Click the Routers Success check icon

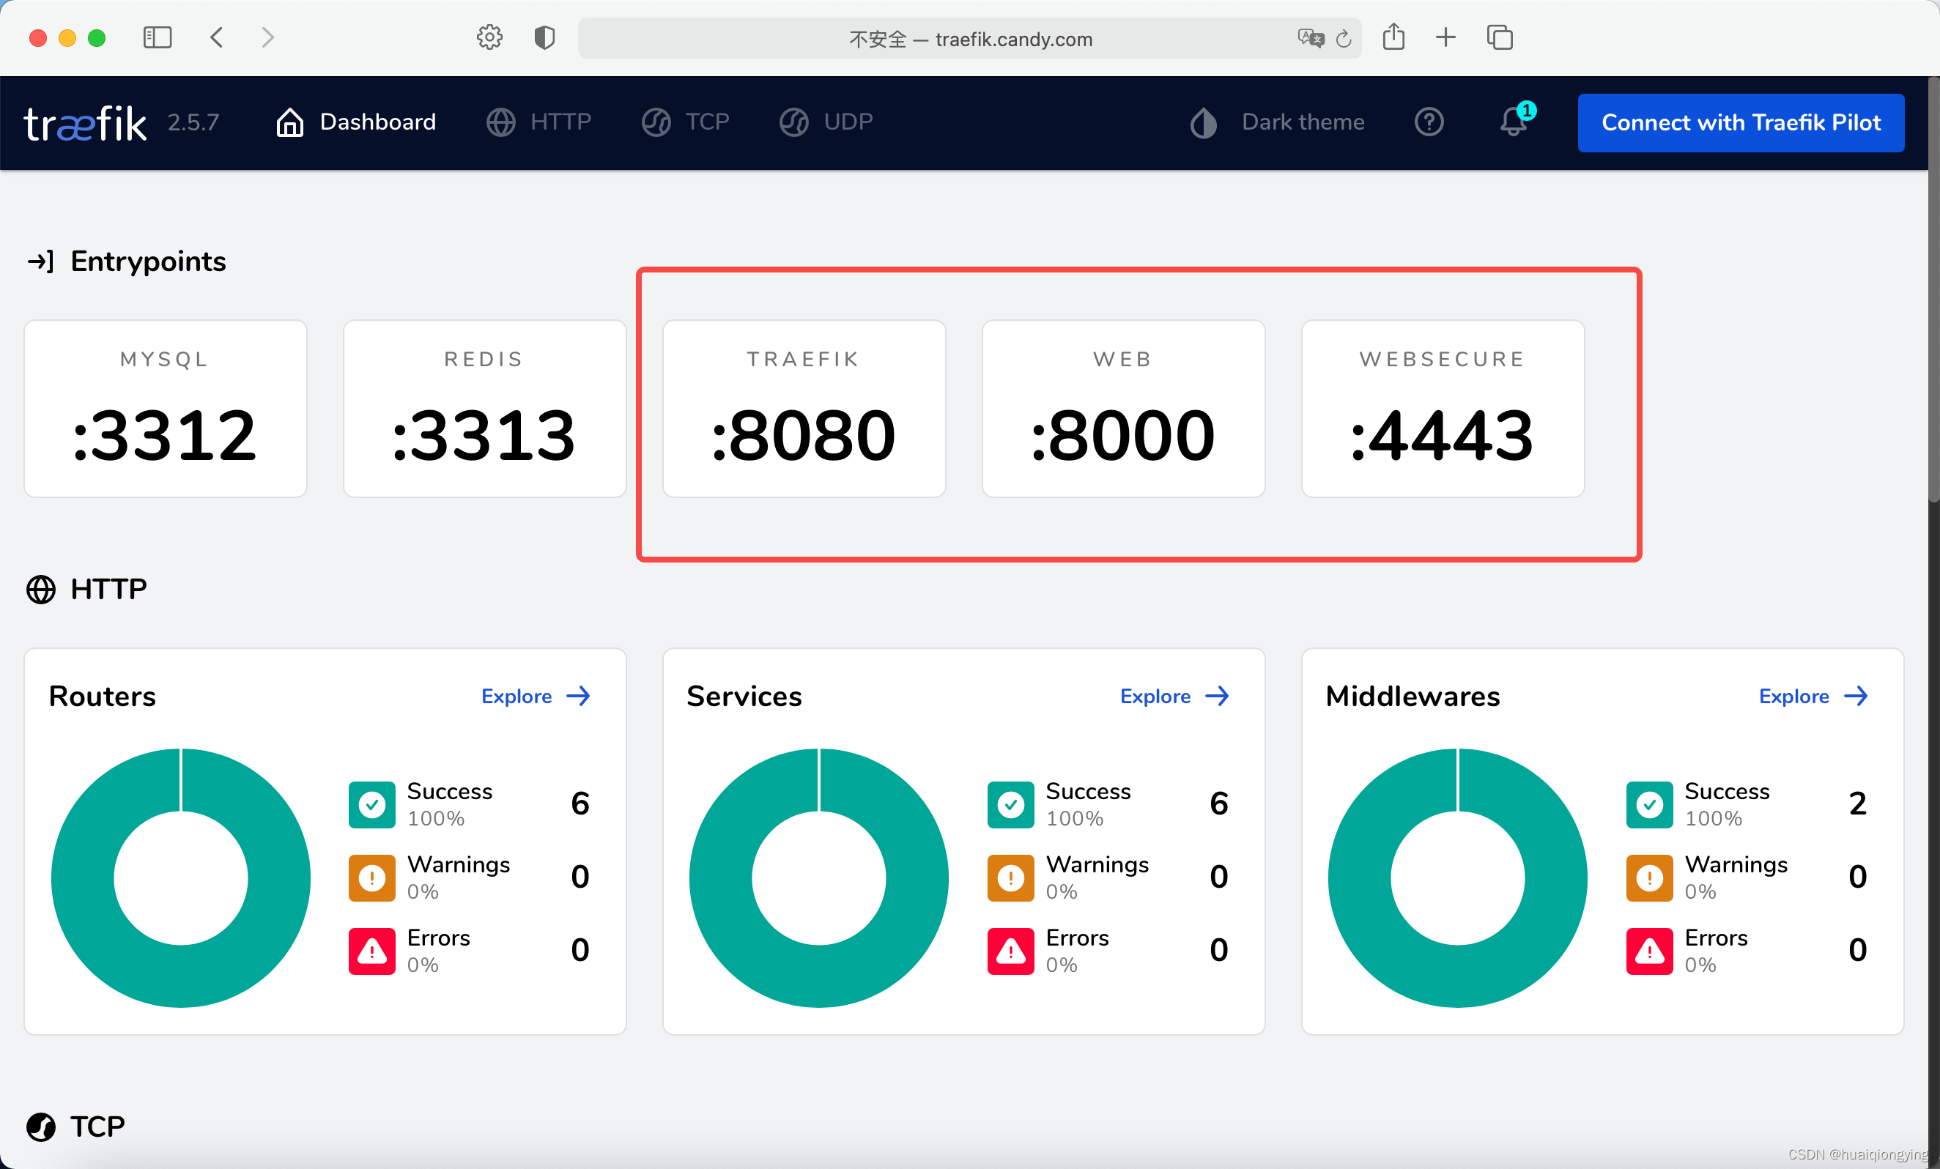[371, 804]
